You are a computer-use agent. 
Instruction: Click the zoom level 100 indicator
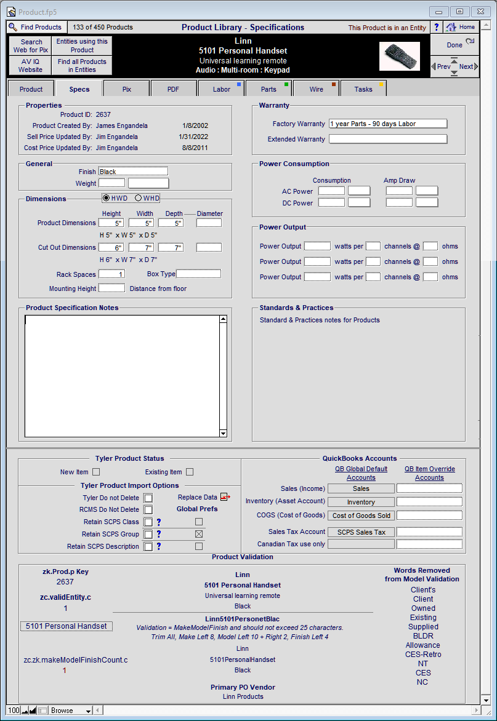pyautogui.click(x=14, y=711)
